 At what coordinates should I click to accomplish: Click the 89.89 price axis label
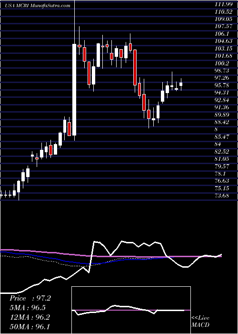tap(222, 115)
